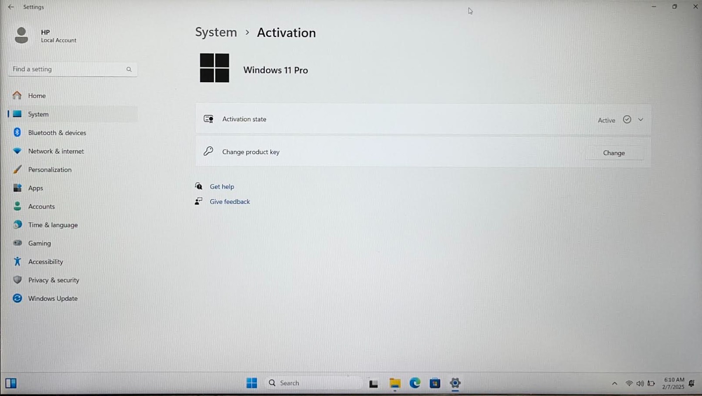Select the System category

[72, 114]
